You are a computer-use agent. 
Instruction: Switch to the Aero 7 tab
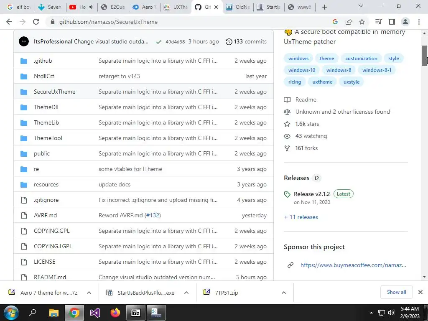coord(144,7)
